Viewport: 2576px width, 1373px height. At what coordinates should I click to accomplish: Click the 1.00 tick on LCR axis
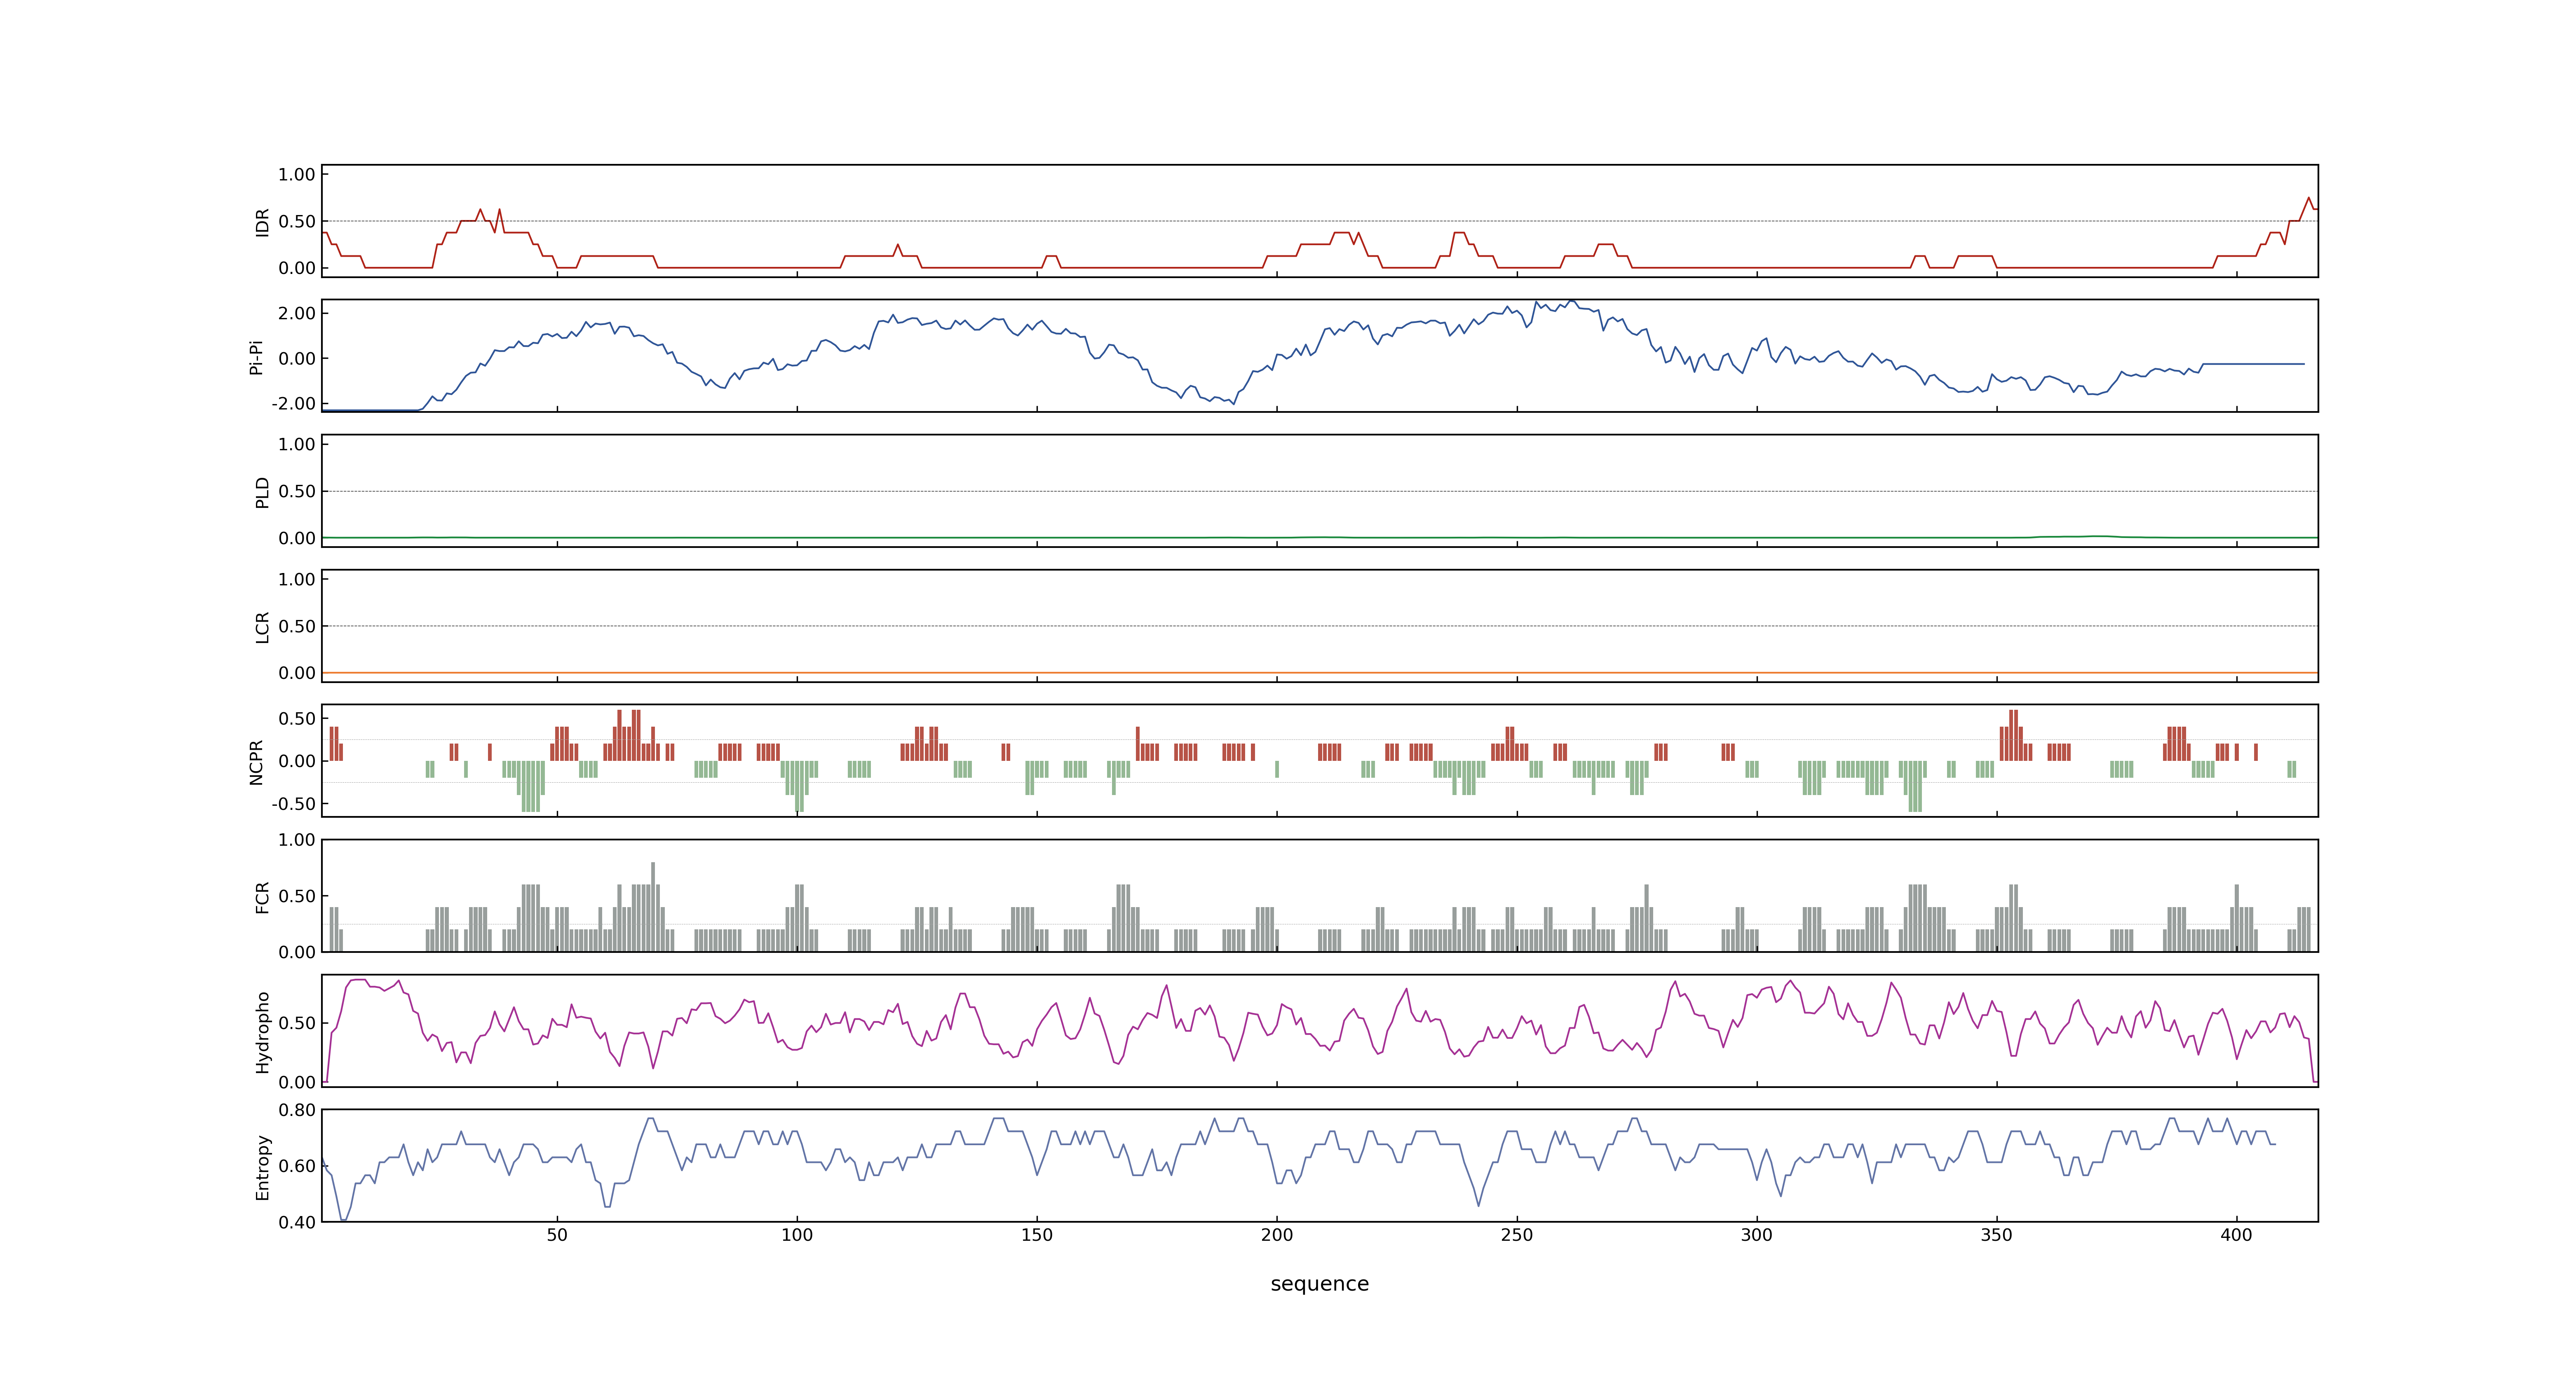(297, 579)
